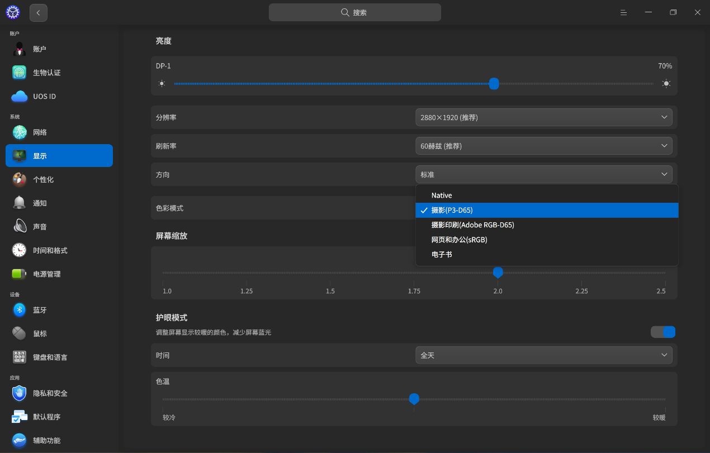Collapse the 方向 标准 dropdown

click(x=543, y=174)
